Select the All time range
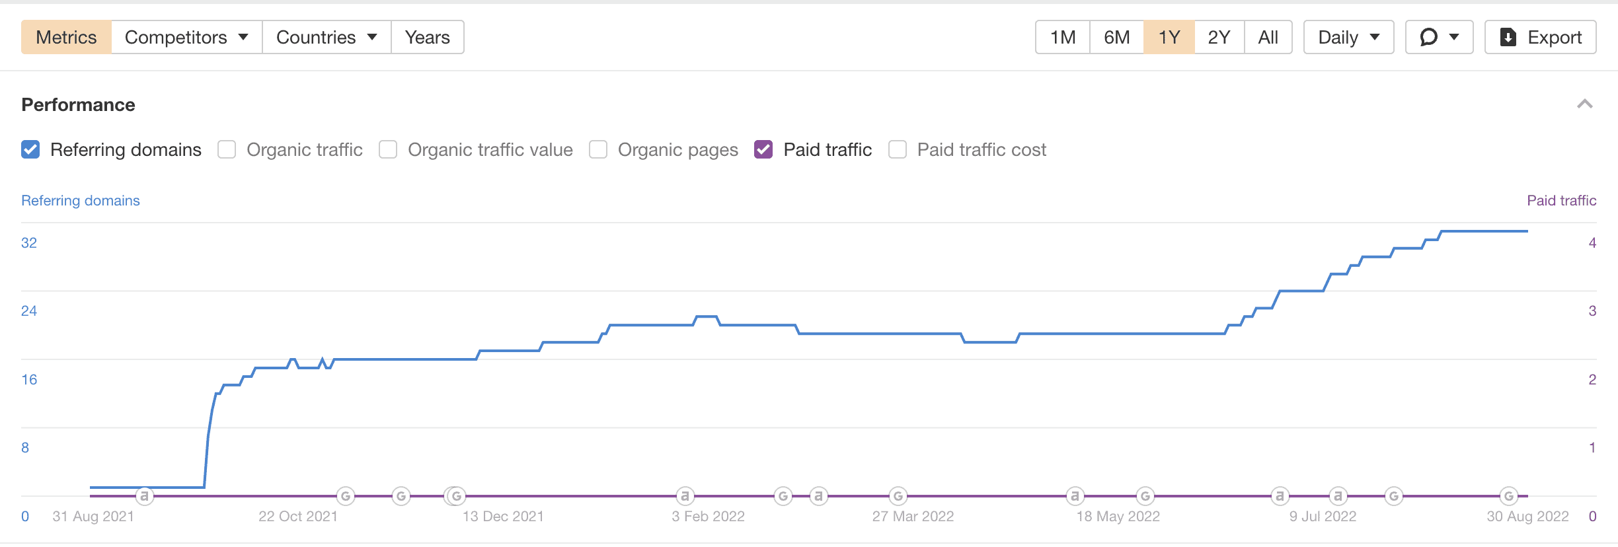 [1268, 37]
